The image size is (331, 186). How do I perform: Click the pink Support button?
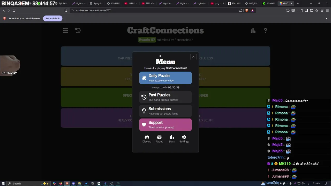[165, 125]
